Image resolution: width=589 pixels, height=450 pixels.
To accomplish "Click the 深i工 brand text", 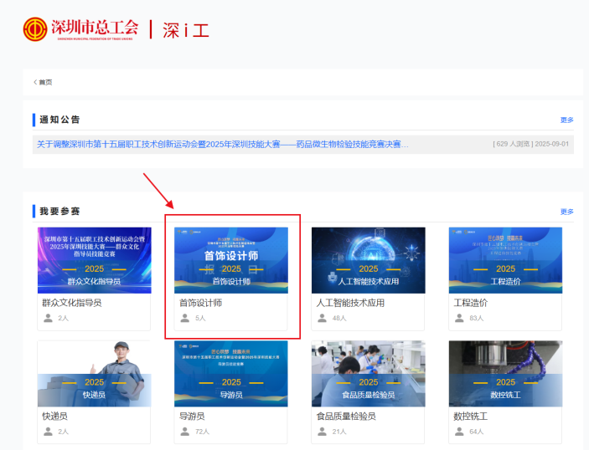I will [x=185, y=30].
